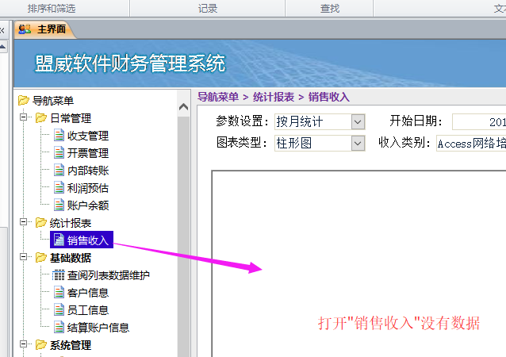Collapse the 系统管理 tree node
506x357 pixels.
pyautogui.click(x=23, y=344)
